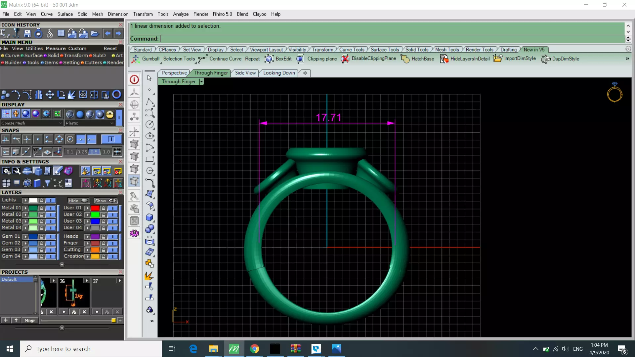This screenshot has height=357, width=635.
Task: Select the polyline tool in side toolbar
Action: [x=149, y=101]
